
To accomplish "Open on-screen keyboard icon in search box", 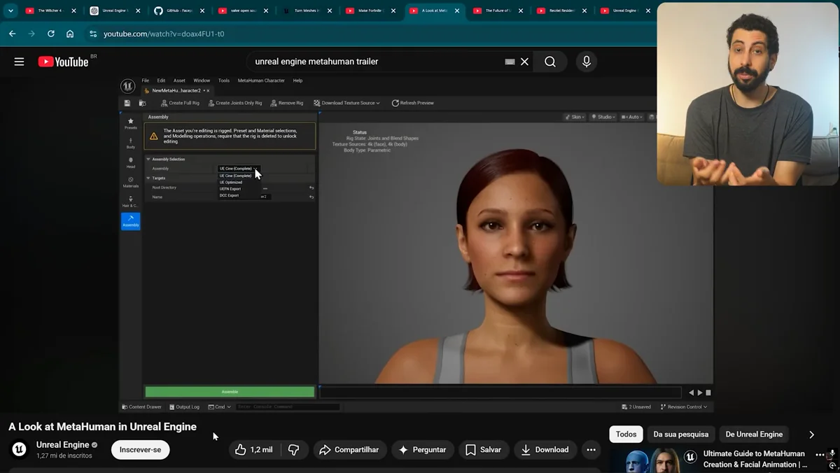I will pyautogui.click(x=510, y=62).
